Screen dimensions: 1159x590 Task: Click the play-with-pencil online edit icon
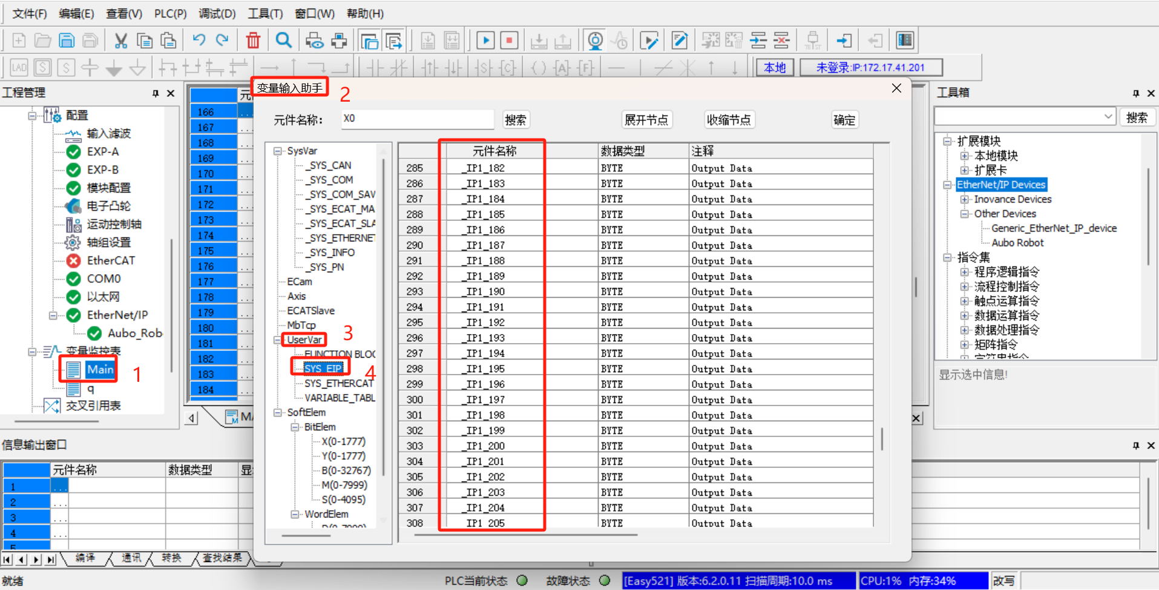point(649,41)
